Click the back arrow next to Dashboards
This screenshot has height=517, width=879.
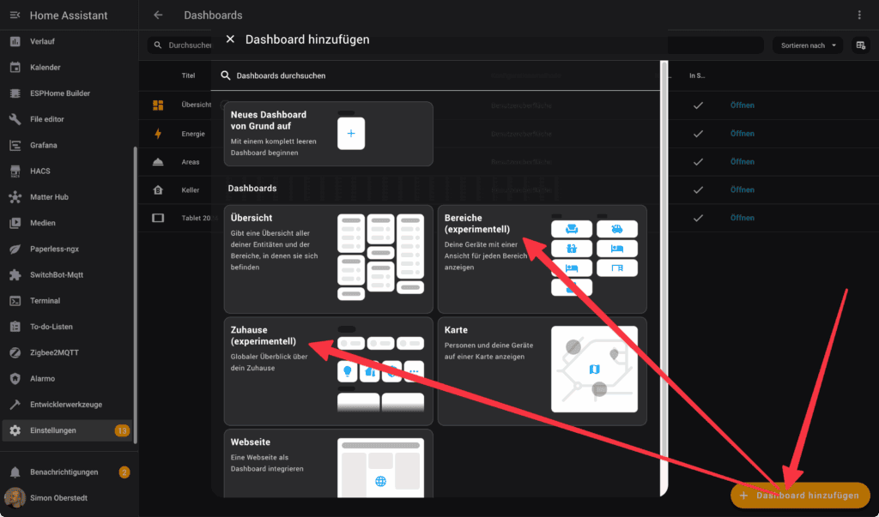point(158,15)
